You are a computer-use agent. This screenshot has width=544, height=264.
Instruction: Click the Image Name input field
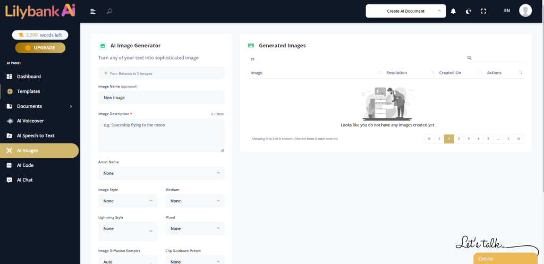pos(161,98)
